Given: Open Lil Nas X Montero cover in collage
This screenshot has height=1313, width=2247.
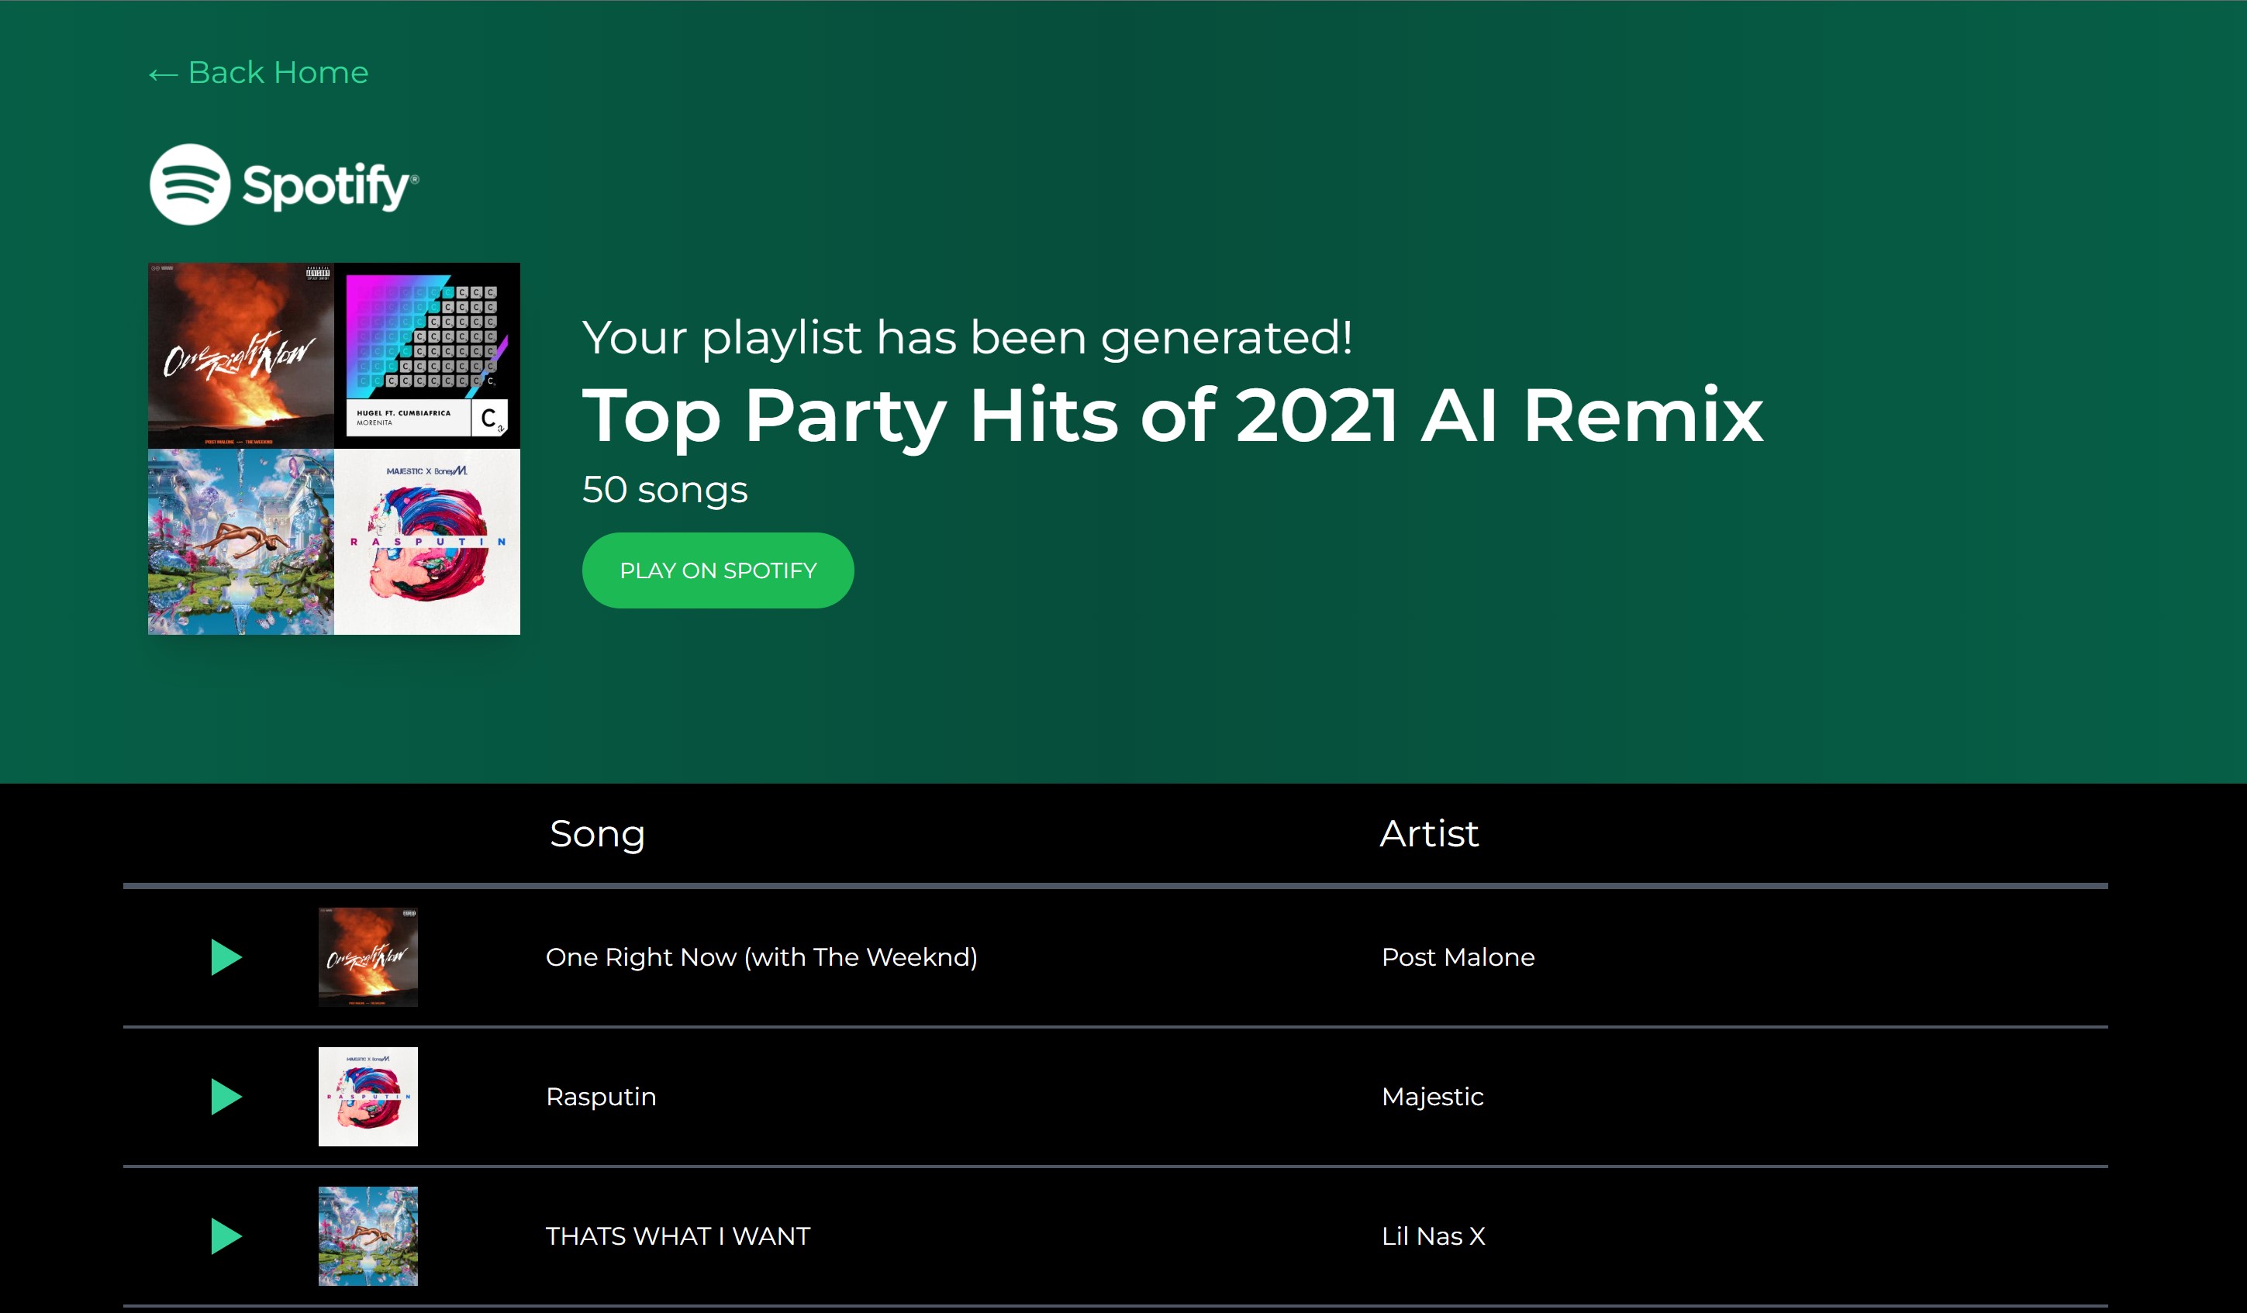Looking at the screenshot, I should (x=240, y=542).
